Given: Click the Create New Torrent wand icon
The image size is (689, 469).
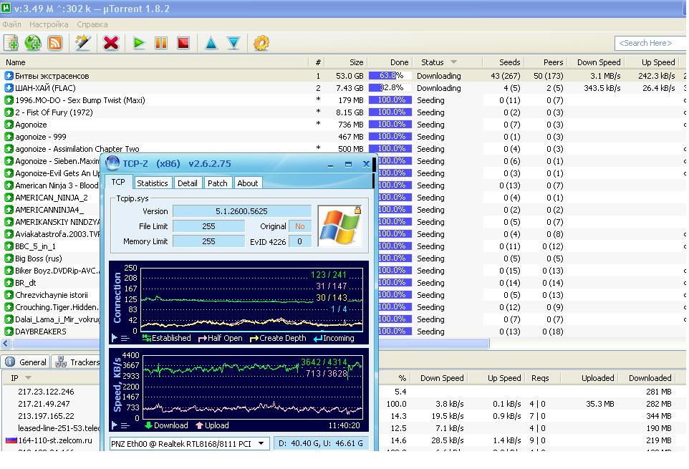Looking at the screenshot, I should [x=83, y=43].
